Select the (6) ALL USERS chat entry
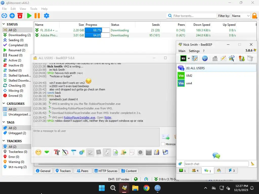This screenshot has height=194, width=259. point(217,68)
